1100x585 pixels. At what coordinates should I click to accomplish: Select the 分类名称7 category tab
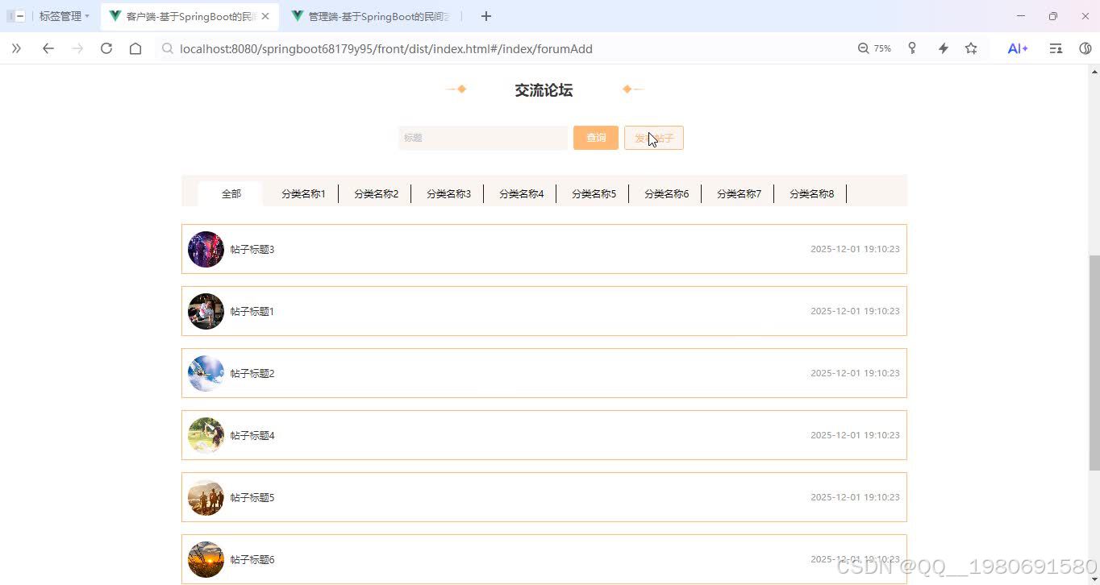(739, 193)
